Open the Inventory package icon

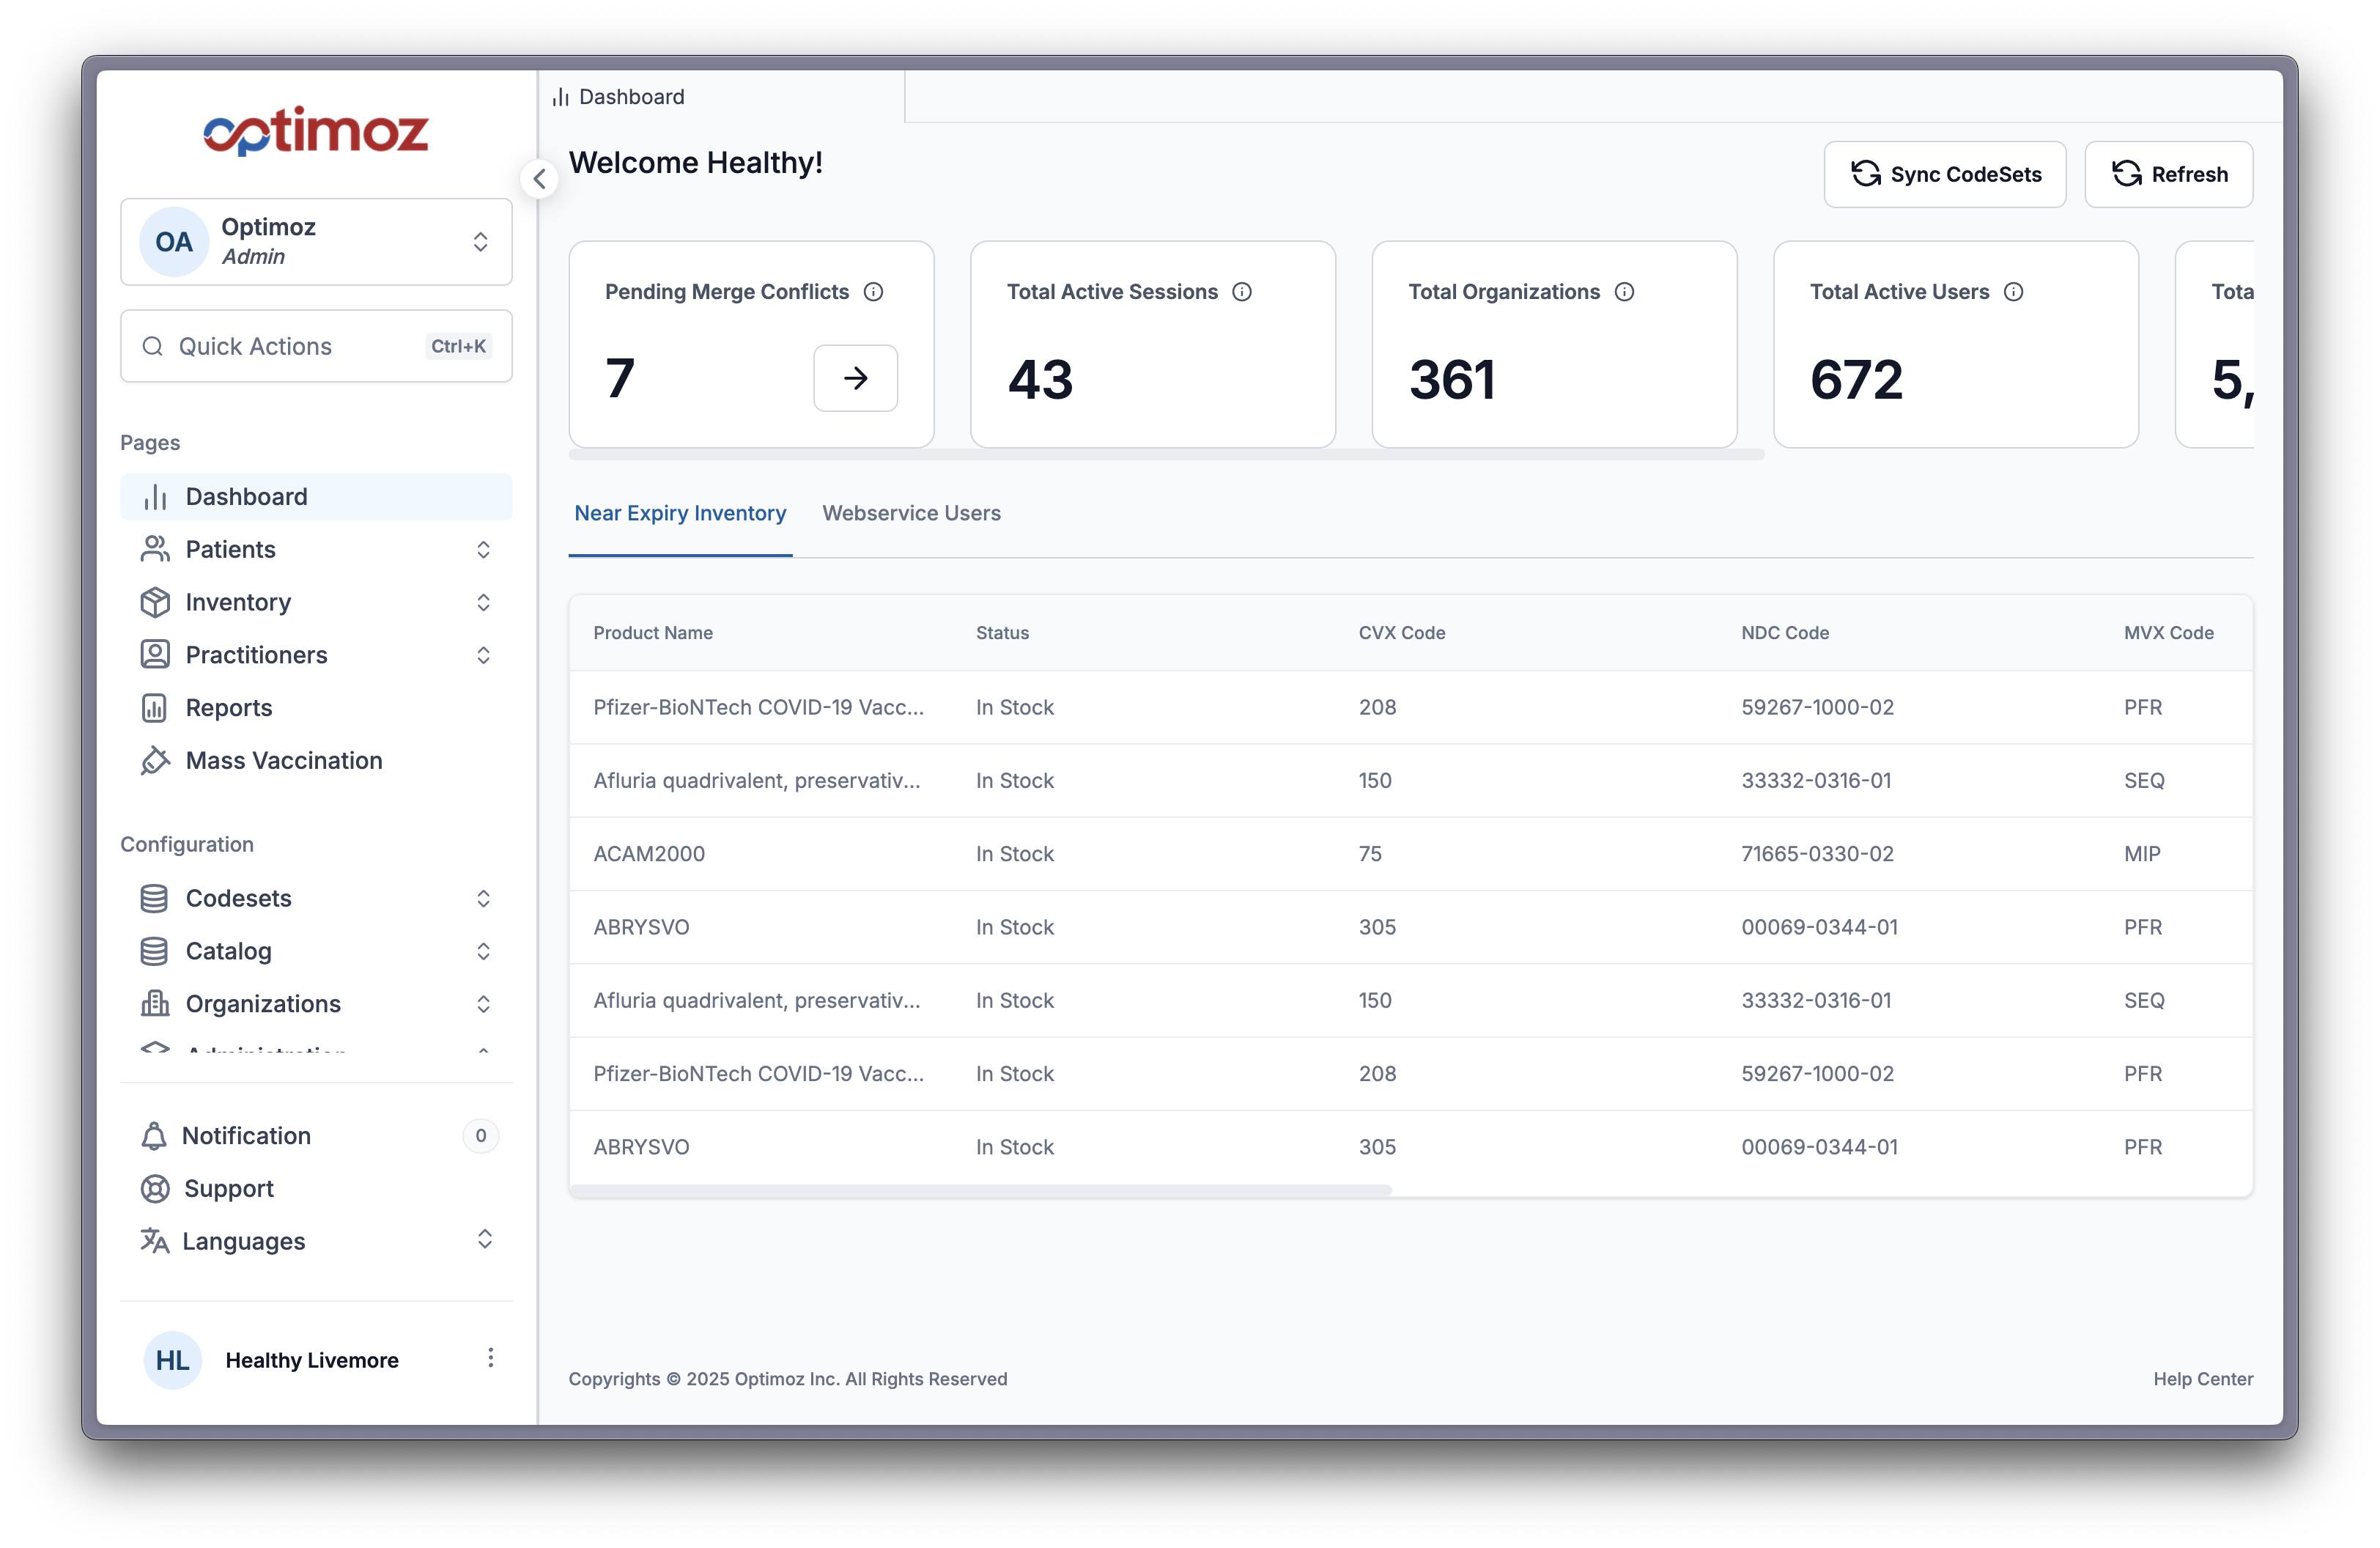pyautogui.click(x=155, y=602)
